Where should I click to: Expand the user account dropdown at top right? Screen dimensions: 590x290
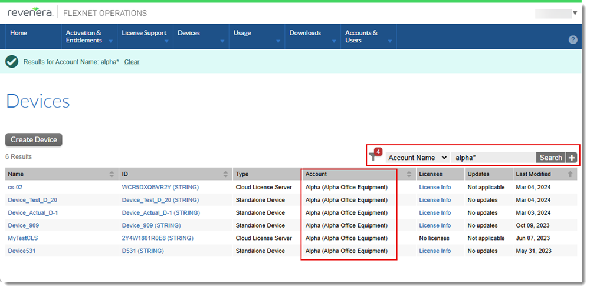tap(575, 13)
